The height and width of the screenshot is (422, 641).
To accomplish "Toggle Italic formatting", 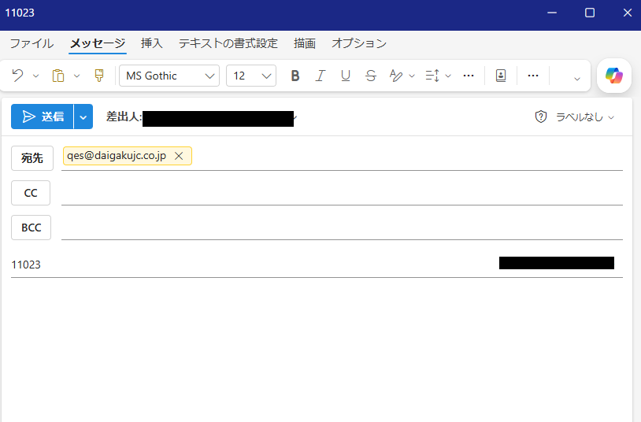I will tap(320, 76).
